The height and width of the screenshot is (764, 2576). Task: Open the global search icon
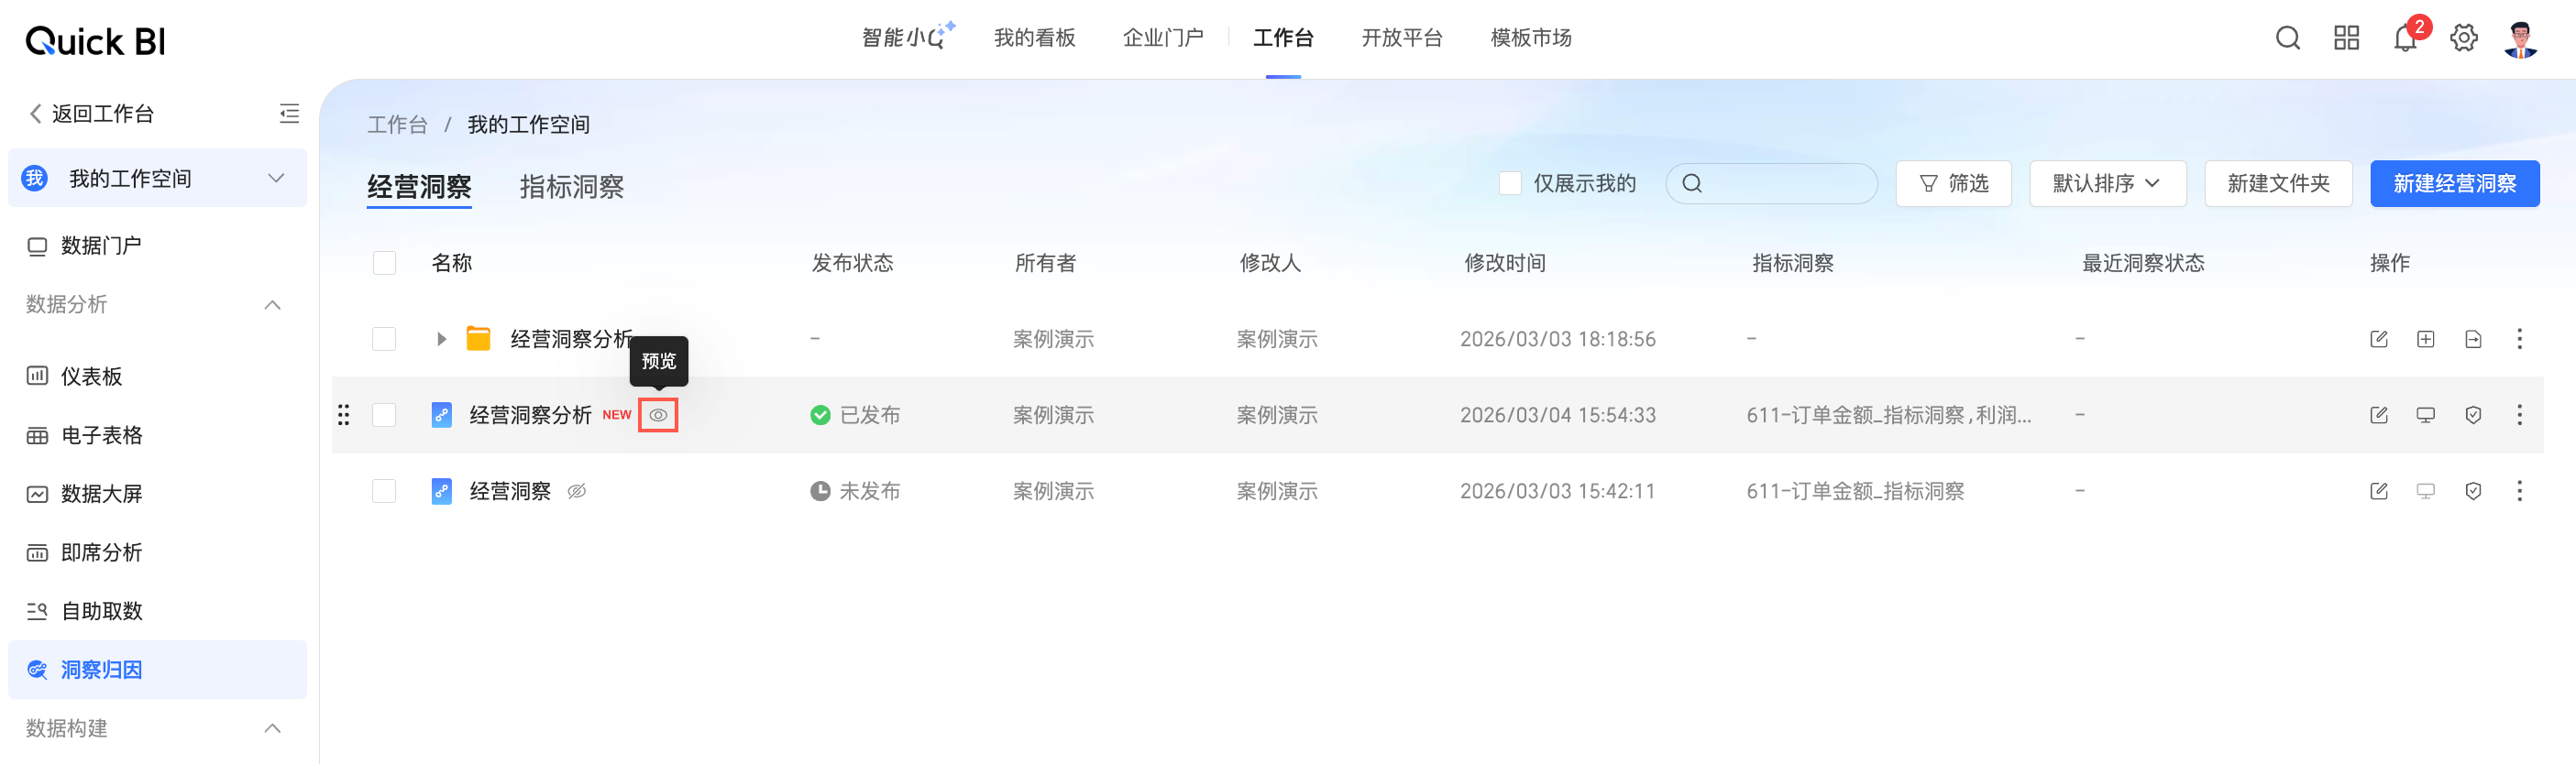[x=2287, y=38]
